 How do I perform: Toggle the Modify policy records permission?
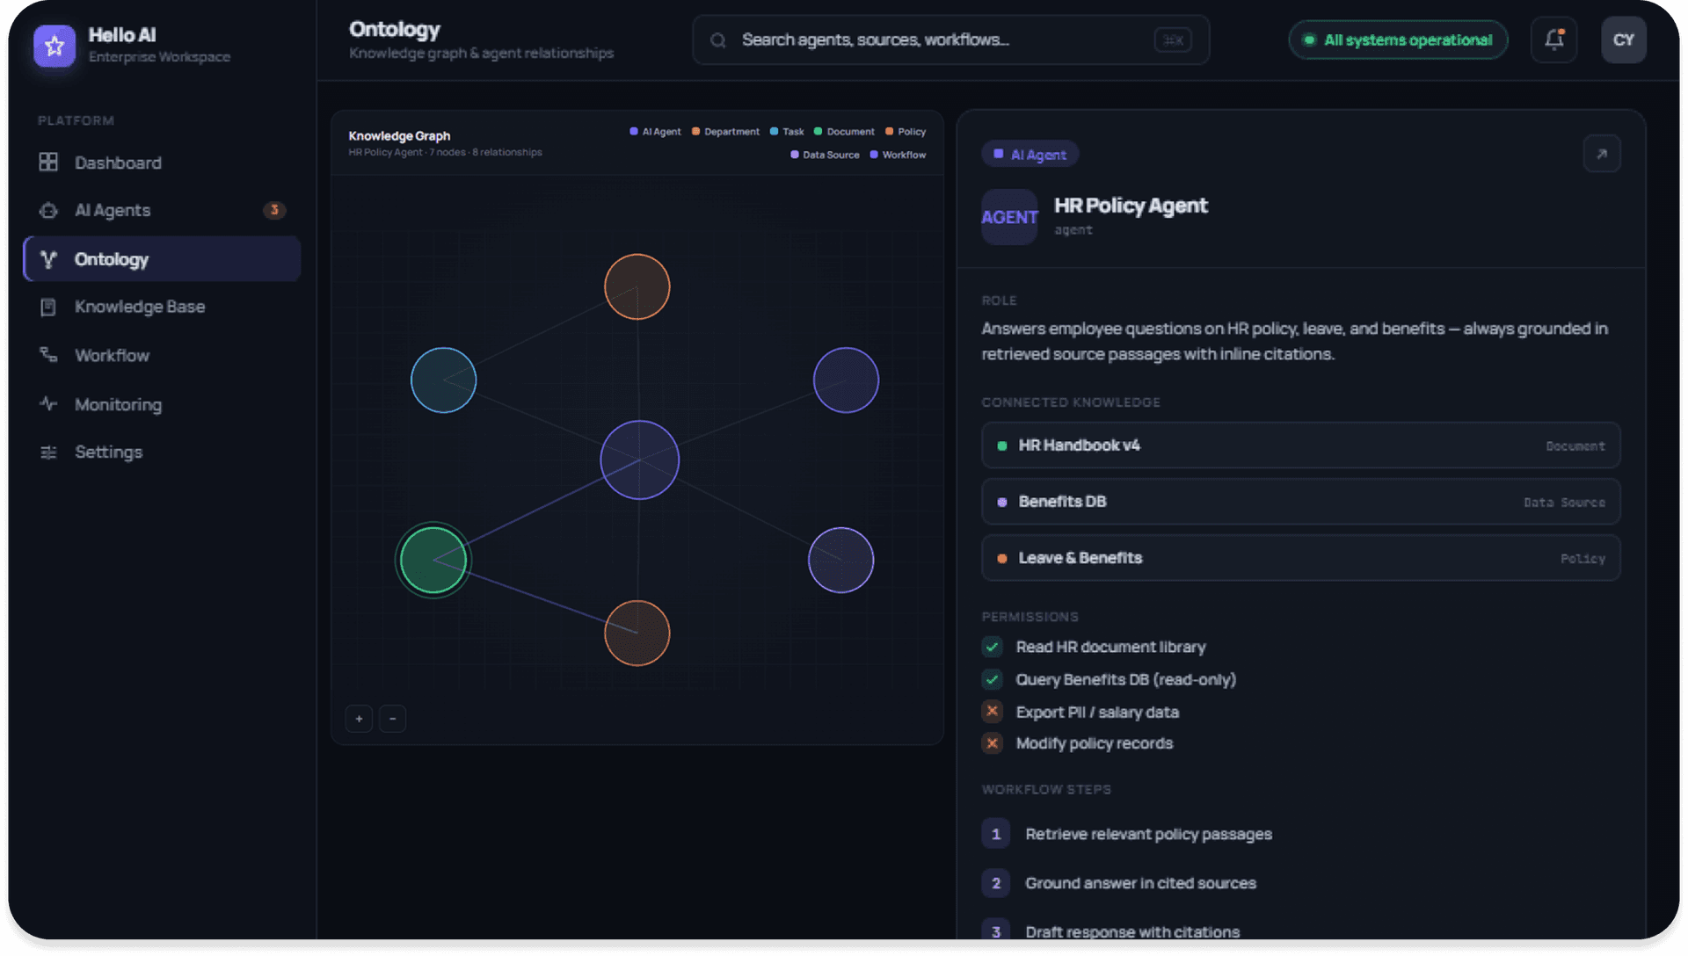(x=992, y=743)
